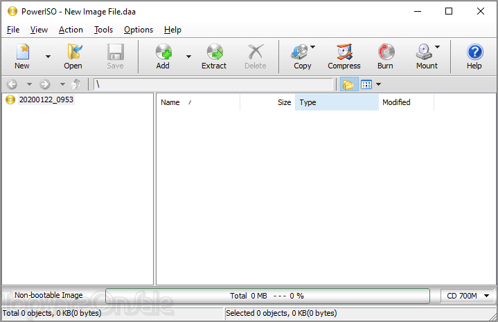Click the Total 0 MB capacity progress bar
Viewport: 498px width, 322px height.
[x=267, y=296]
